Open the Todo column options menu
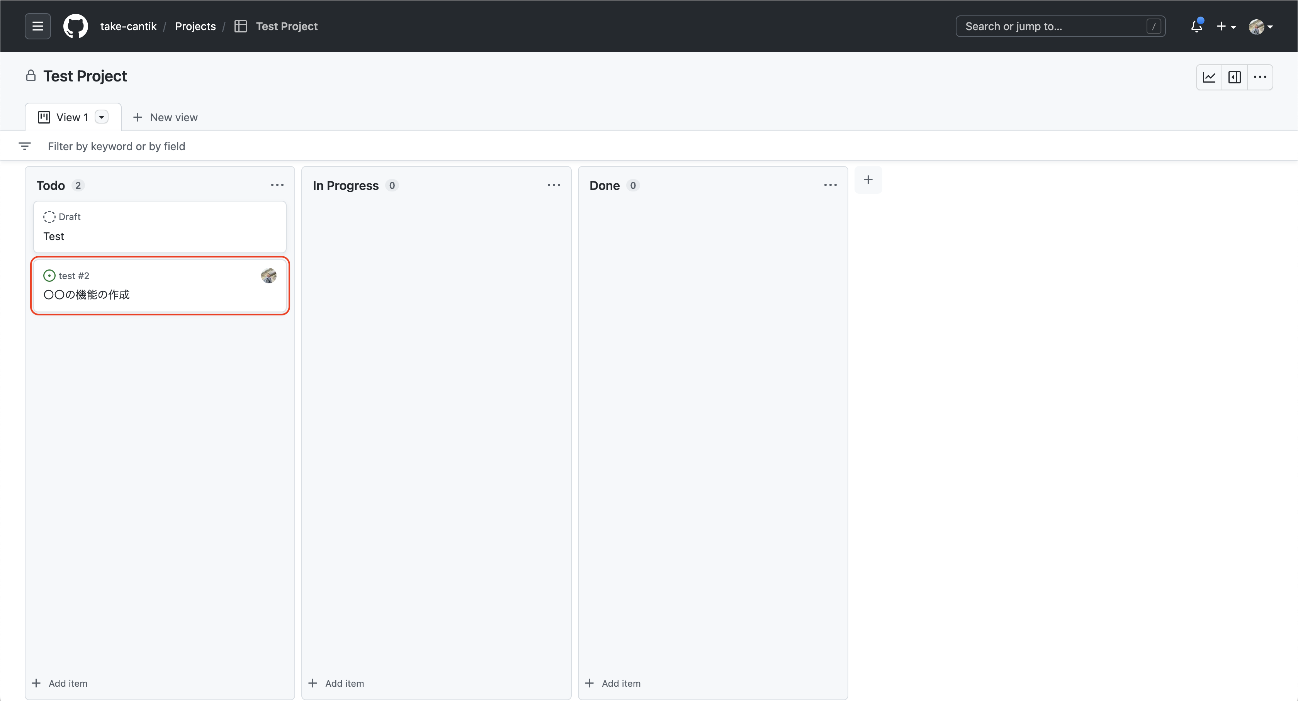 pyautogui.click(x=278, y=185)
